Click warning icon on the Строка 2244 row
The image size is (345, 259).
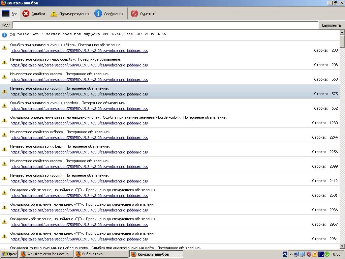4,135
